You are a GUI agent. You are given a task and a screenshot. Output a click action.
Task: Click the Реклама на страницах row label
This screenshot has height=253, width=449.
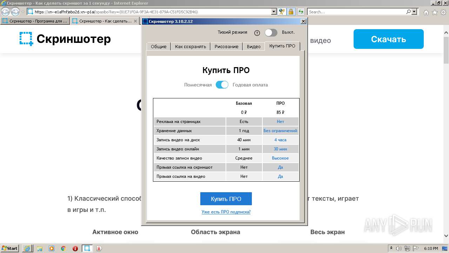pos(179,122)
